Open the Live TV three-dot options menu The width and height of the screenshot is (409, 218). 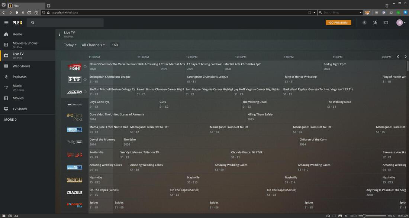point(59,34)
